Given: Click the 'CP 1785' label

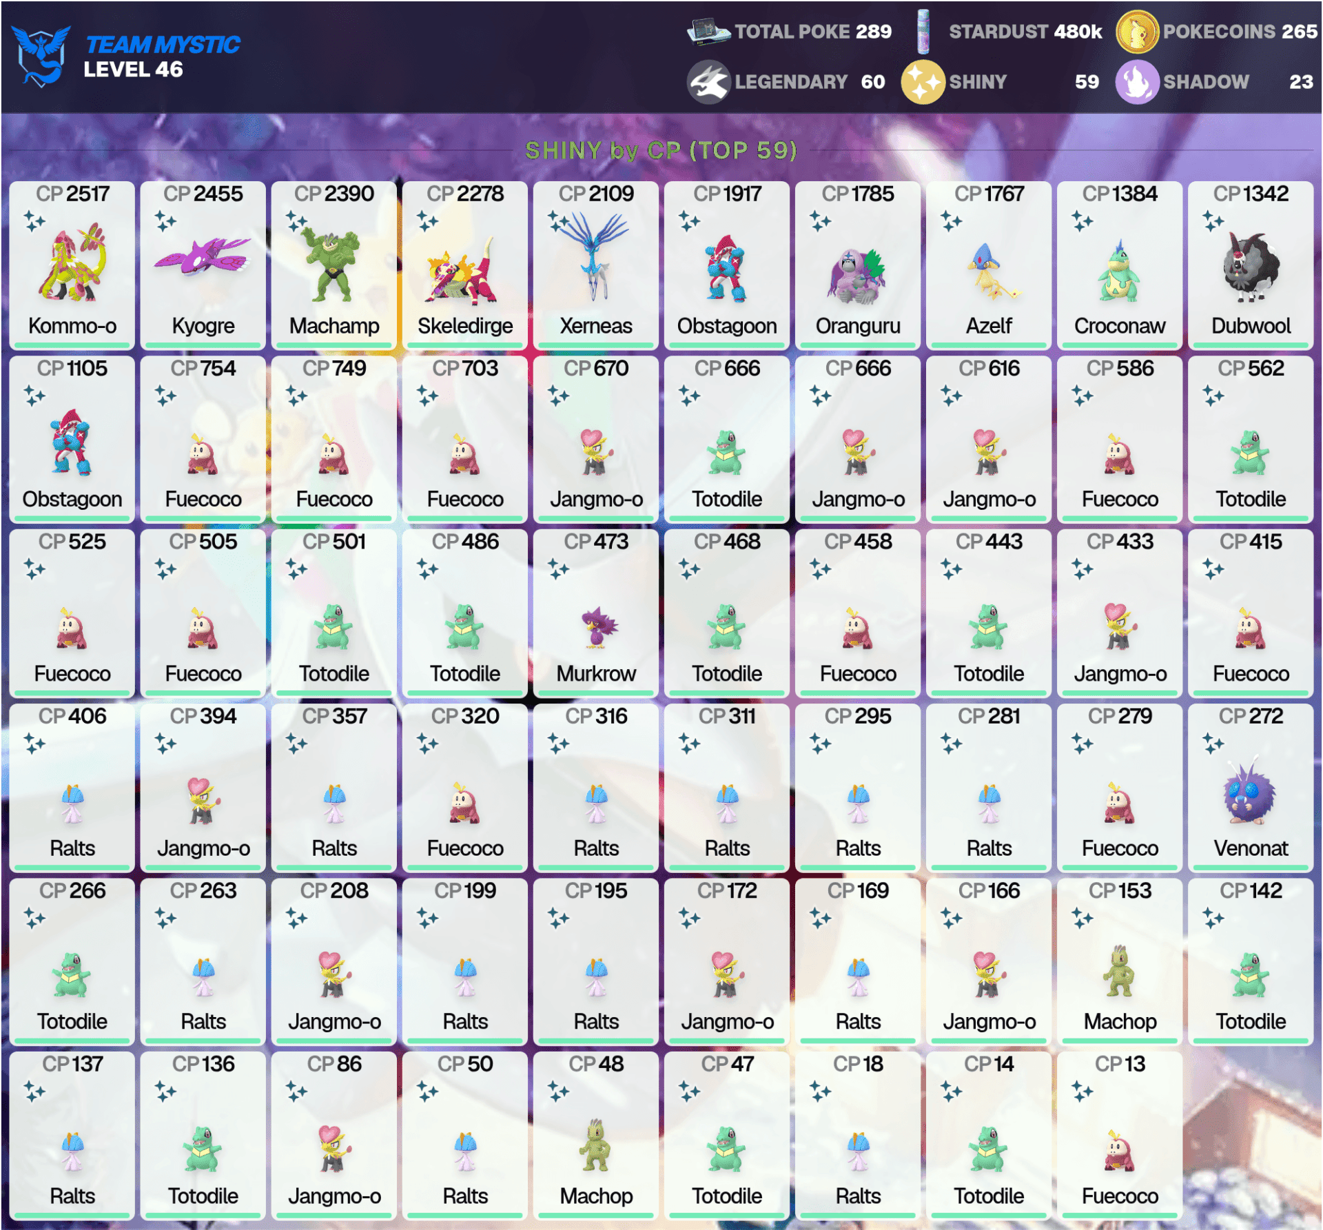Looking at the screenshot, I should coord(858,194).
